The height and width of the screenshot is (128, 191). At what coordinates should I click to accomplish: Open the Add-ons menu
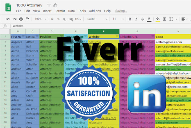(95, 11)
